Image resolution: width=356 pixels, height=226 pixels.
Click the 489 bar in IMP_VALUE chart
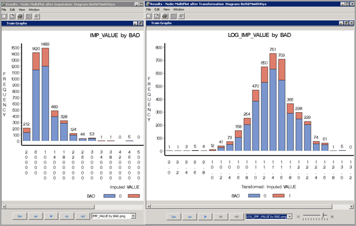click(55, 126)
